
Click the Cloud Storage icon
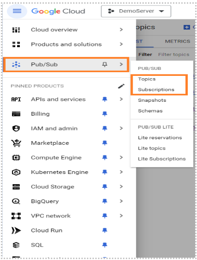(16, 187)
